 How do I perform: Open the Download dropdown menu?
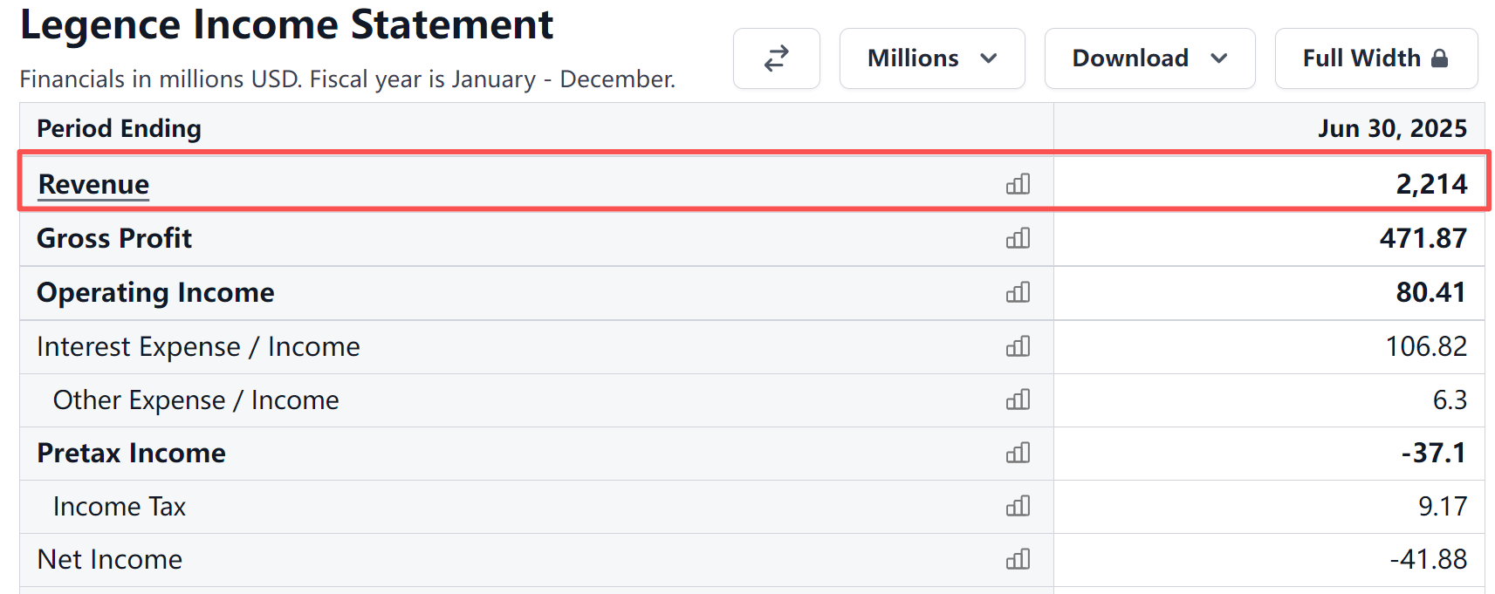tap(1149, 58)
